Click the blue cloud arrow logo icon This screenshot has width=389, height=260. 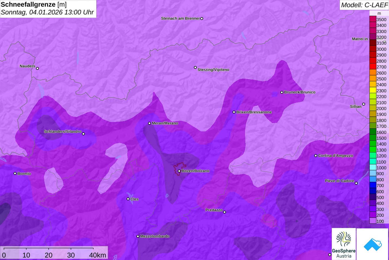point(372,244)
